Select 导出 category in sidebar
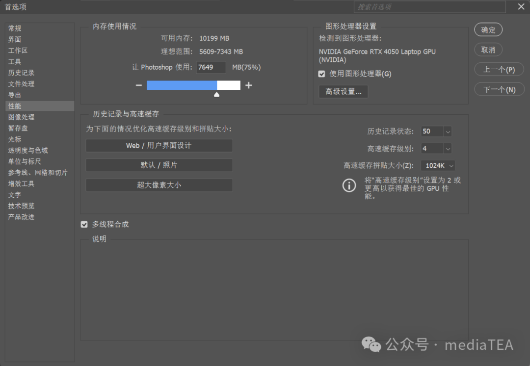 40,95
